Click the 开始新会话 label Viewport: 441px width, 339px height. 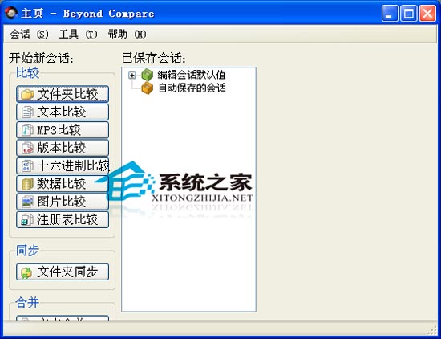(41, 59)
